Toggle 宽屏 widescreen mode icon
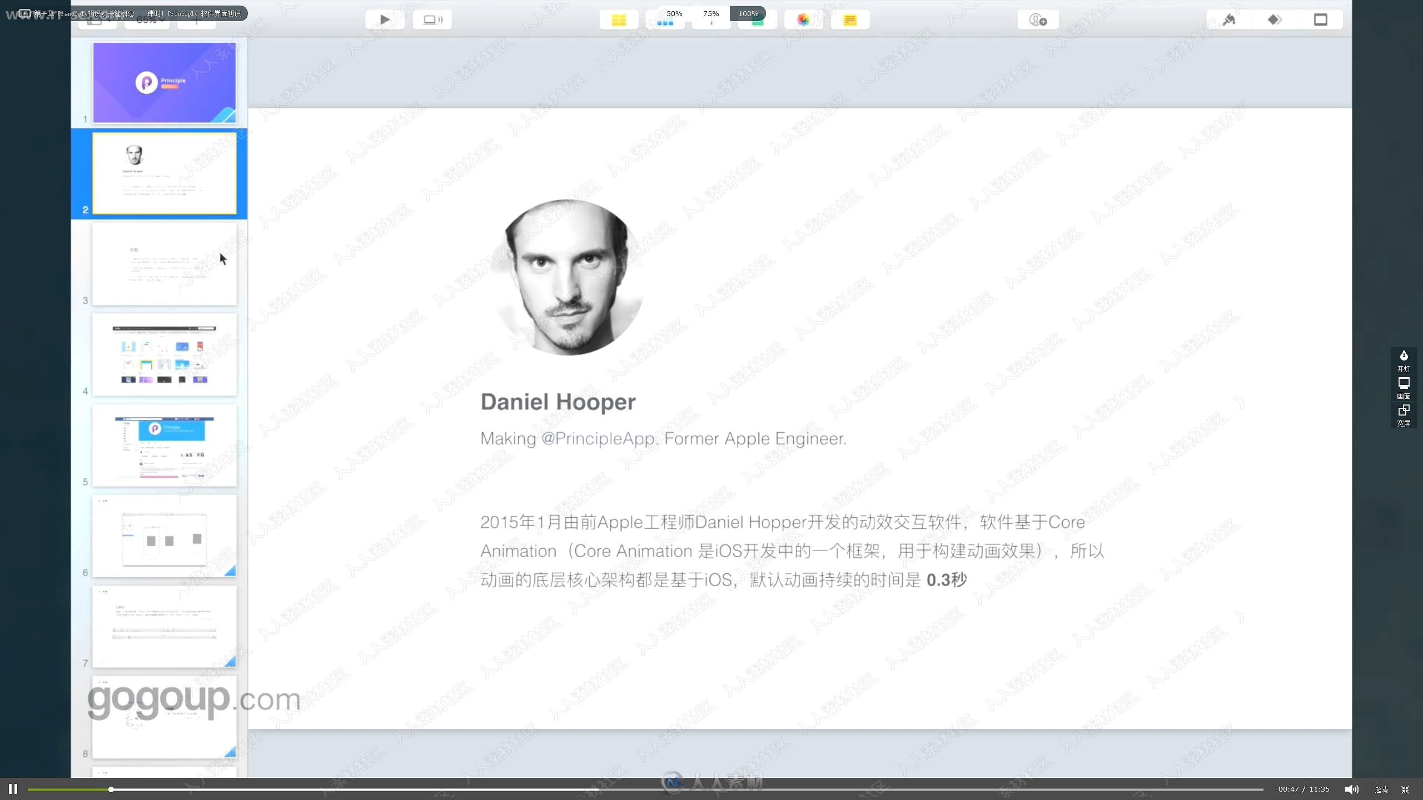Screen dimensions: 1423x800 tap(1404, 416)
